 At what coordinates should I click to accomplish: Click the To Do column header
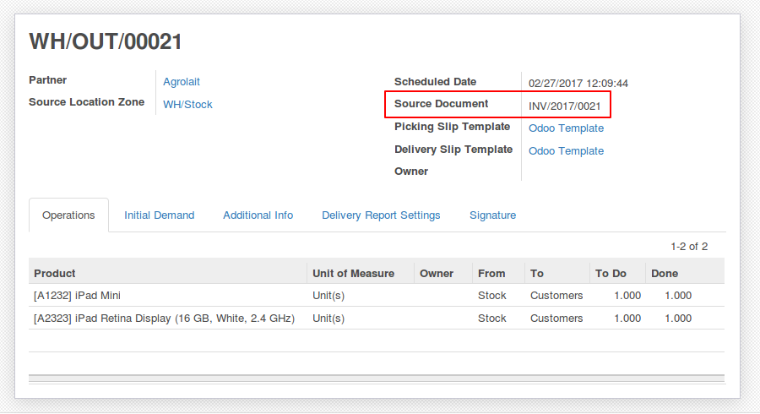(617, 274)
